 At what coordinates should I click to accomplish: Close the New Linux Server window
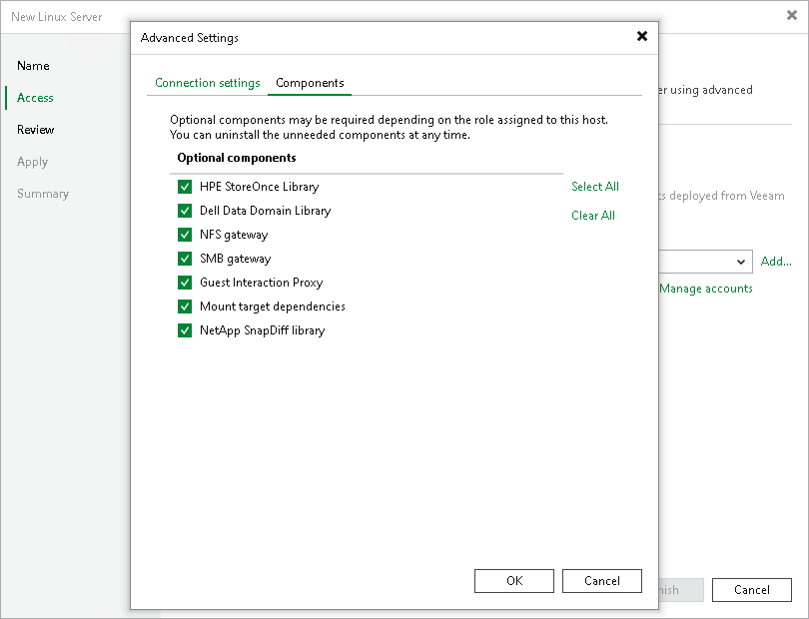point(792,16)
